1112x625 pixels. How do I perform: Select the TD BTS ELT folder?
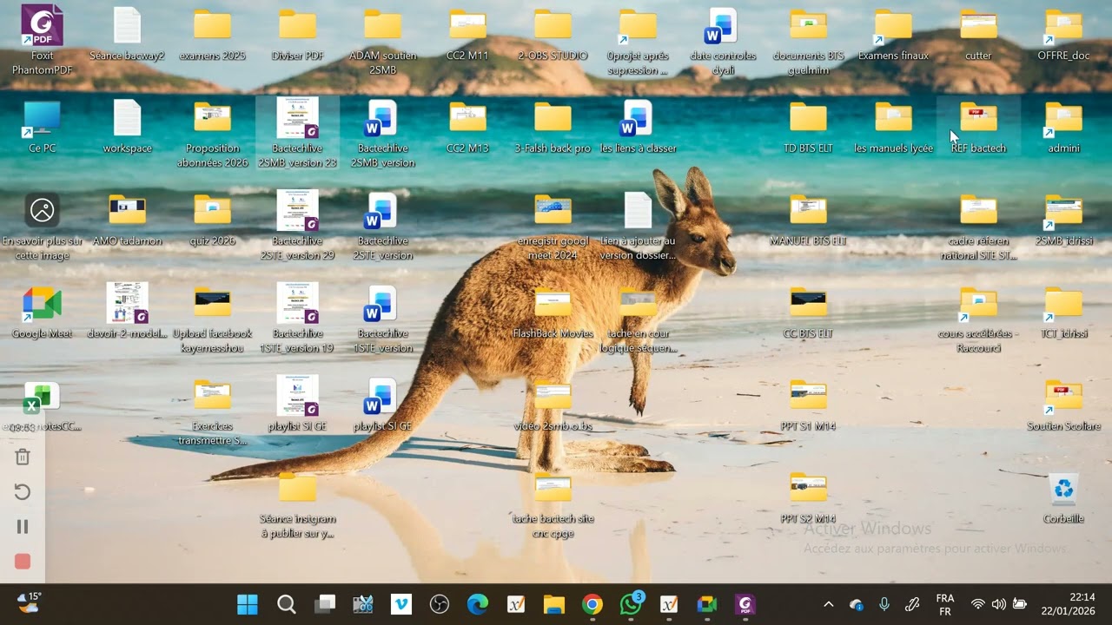(x=808, y=127)
